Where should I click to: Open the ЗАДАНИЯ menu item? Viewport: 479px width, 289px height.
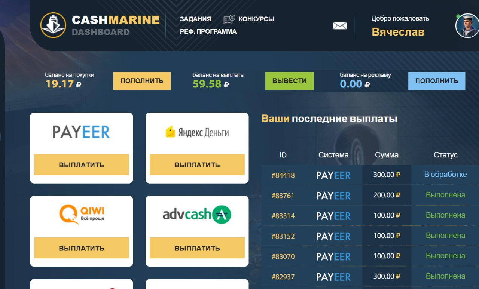pyautogui.click(x=195, y=19)
